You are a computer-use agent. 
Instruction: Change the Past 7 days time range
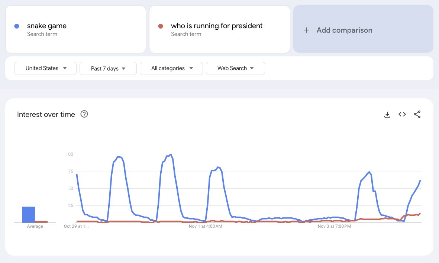[x=108, y=69]
